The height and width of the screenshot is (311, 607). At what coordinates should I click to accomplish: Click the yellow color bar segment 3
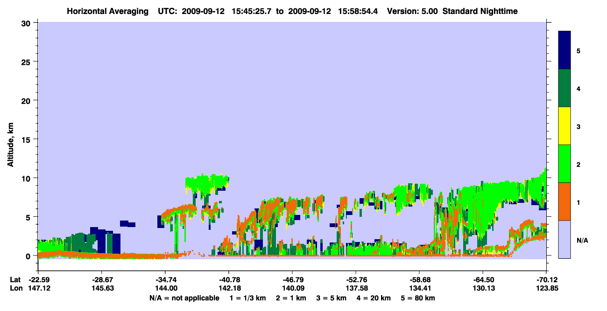(x=565, y=126)
